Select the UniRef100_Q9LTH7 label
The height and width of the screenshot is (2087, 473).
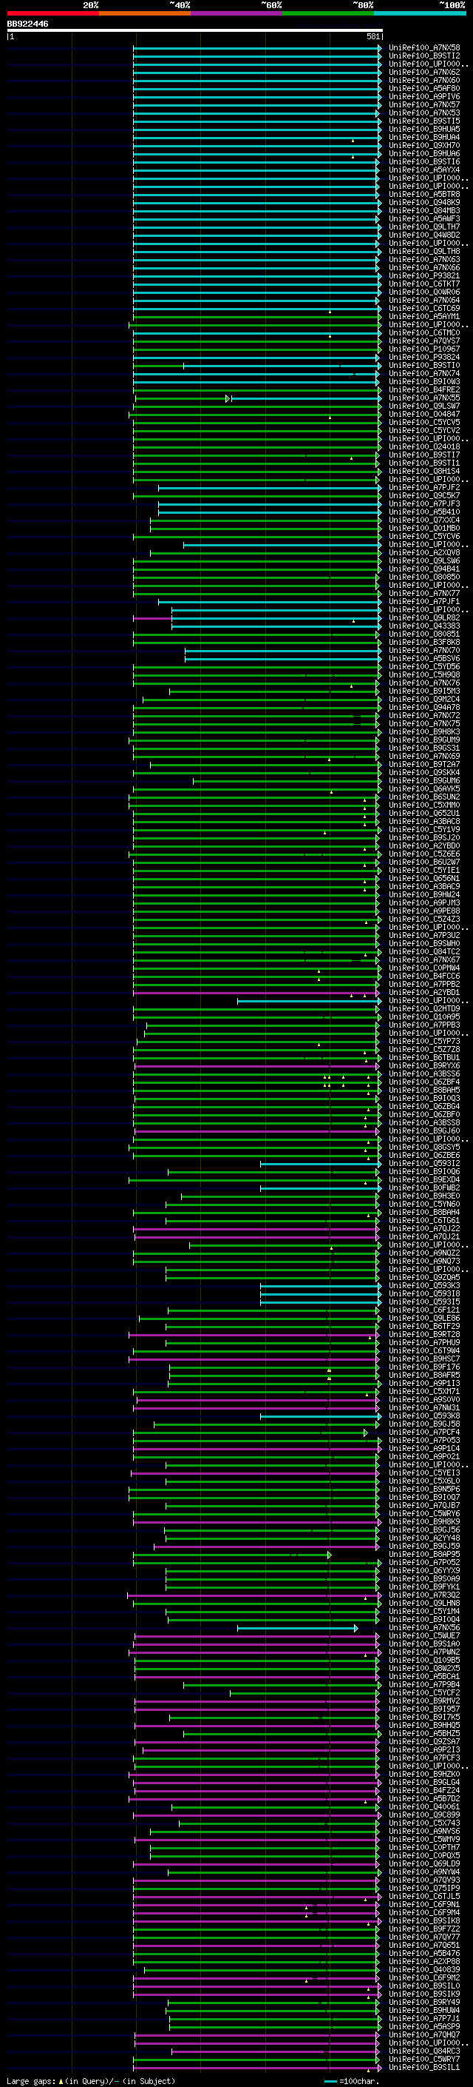(x=424, y=227)
